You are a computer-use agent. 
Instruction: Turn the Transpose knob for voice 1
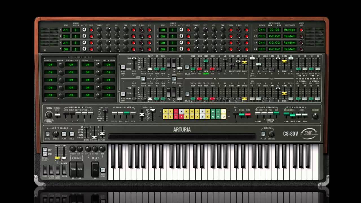(x=99, y=29)
